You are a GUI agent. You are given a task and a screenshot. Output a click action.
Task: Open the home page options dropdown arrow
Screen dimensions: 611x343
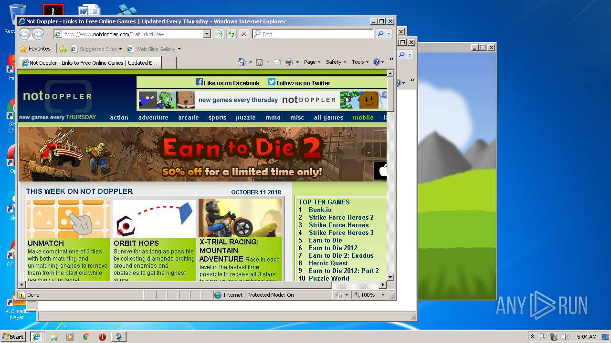click(250, 62)
